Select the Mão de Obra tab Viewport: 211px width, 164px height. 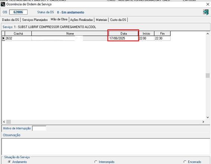(59, 19)
